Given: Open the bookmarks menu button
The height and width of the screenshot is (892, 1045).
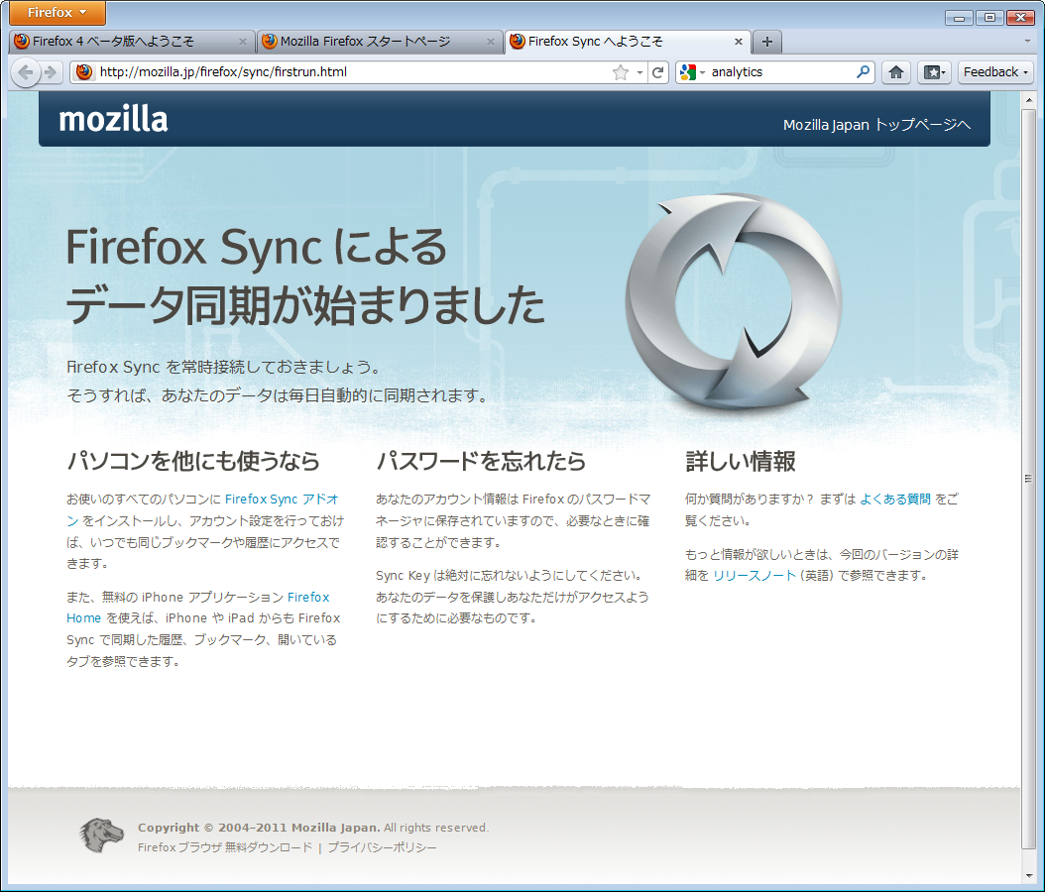Looking at the screenshot, I should (933, 72).
